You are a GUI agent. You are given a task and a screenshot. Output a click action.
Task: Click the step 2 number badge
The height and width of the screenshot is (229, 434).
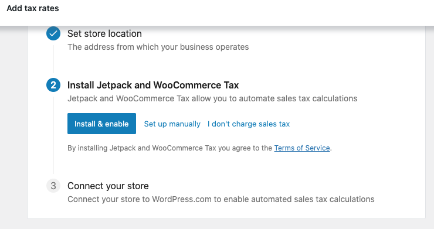53,85
